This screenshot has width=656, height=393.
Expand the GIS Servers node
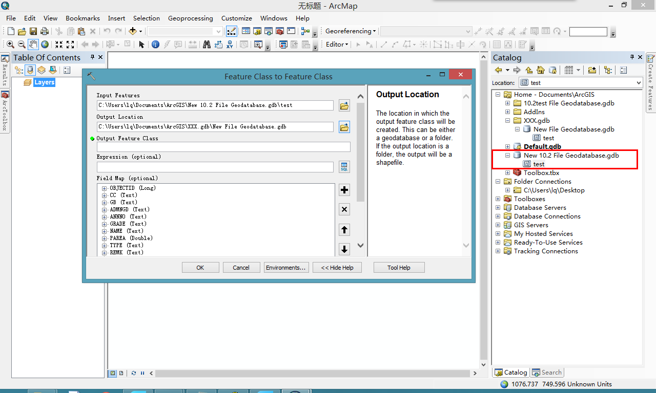[498, 225]
